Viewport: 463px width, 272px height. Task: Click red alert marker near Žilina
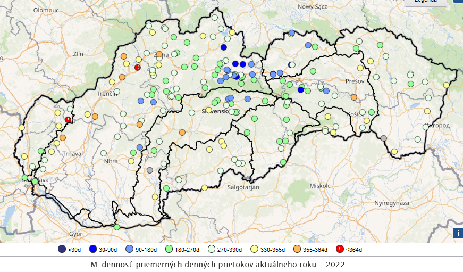coord(138,68)
